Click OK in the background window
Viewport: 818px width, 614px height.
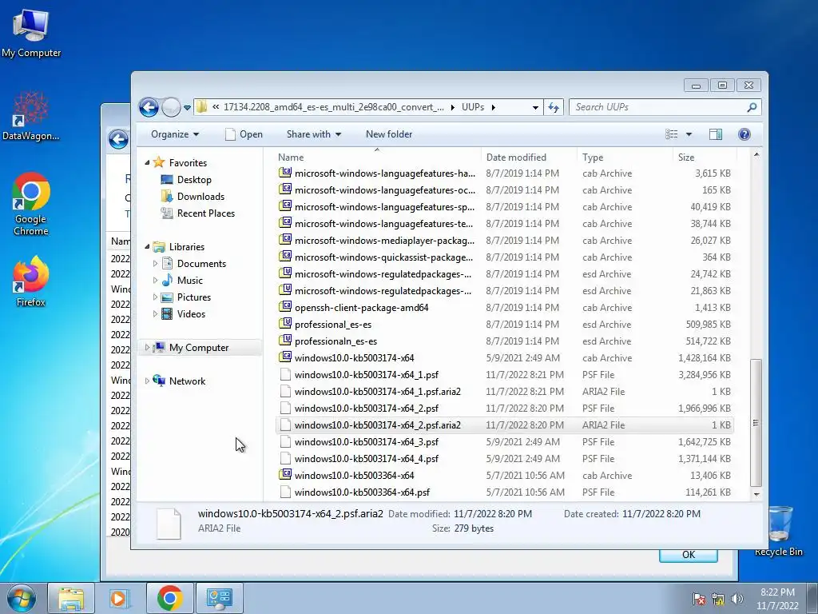(688, 555)
